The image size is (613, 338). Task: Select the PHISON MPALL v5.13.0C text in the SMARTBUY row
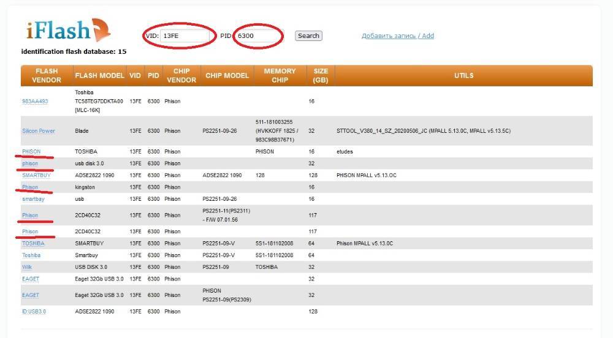click(367, 176)
